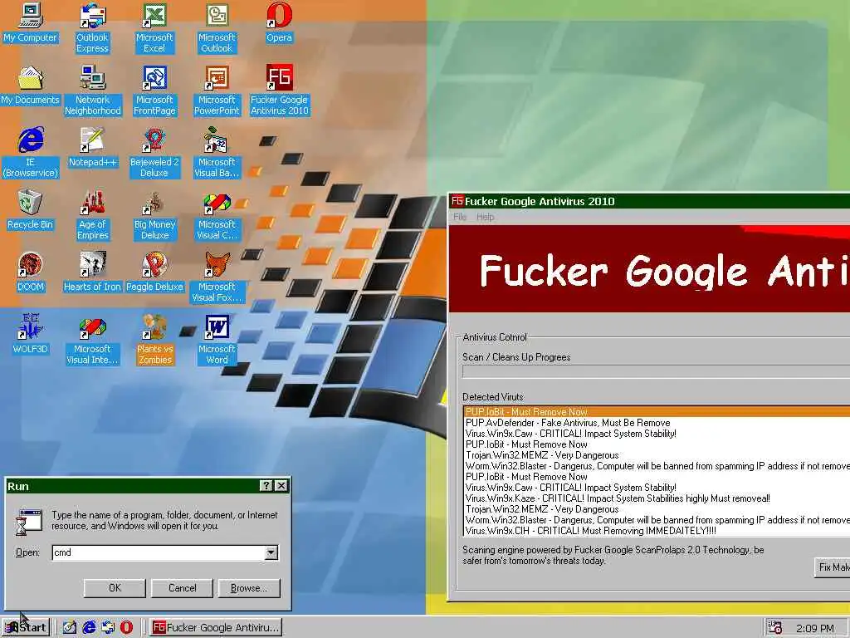The image size is (850, 638).
Task: Select Microsoft Visual C++ shortcut
Action: pyautogui.click(x=217, y=215)
